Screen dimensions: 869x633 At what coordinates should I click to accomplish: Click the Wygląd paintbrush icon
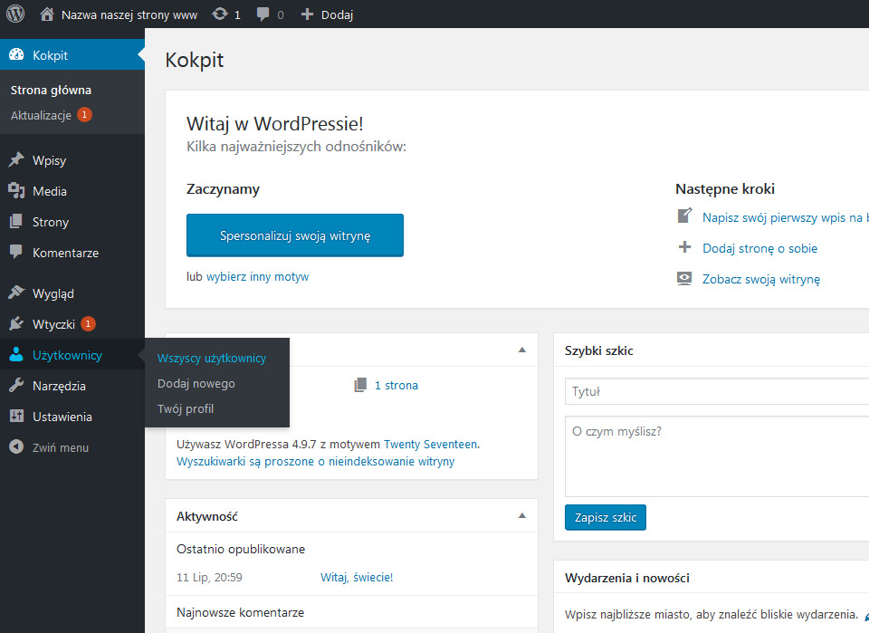(16, 293)
